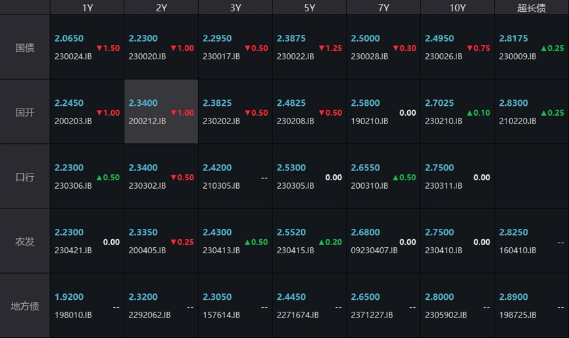Select bond 09230407.IB in 农发 row
The width and height of the screenshot is (569, 338).
pos(374,251)
